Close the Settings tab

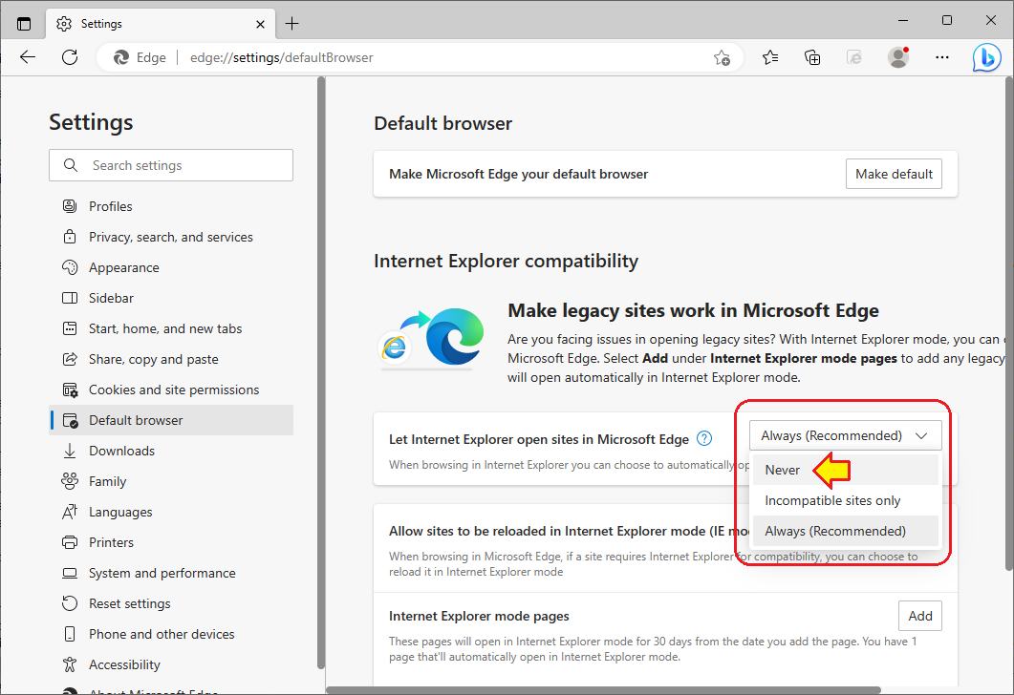coord(260,24)
